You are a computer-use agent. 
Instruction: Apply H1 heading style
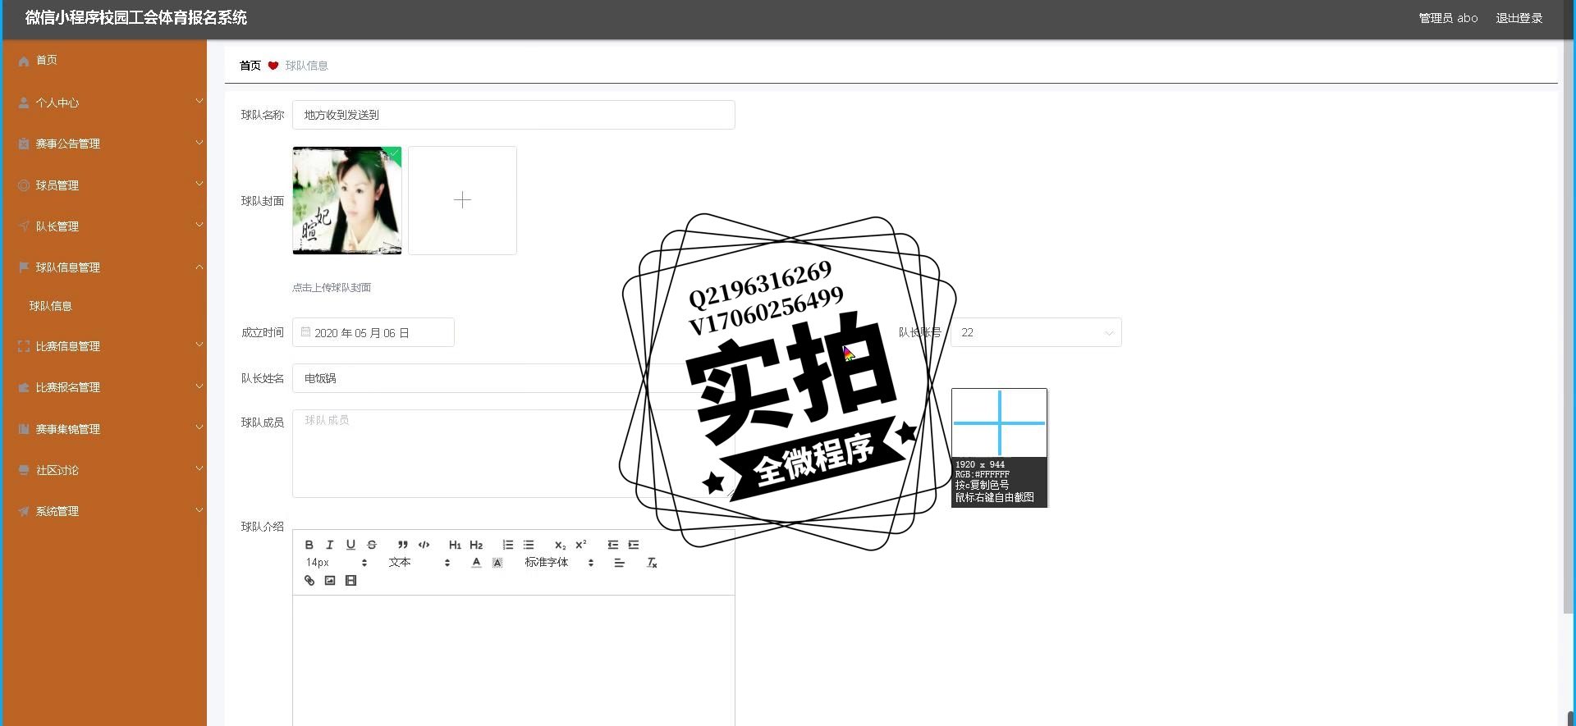[455, 545]
